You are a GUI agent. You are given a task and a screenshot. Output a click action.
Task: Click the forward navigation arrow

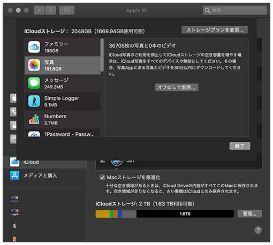(50, 10)
